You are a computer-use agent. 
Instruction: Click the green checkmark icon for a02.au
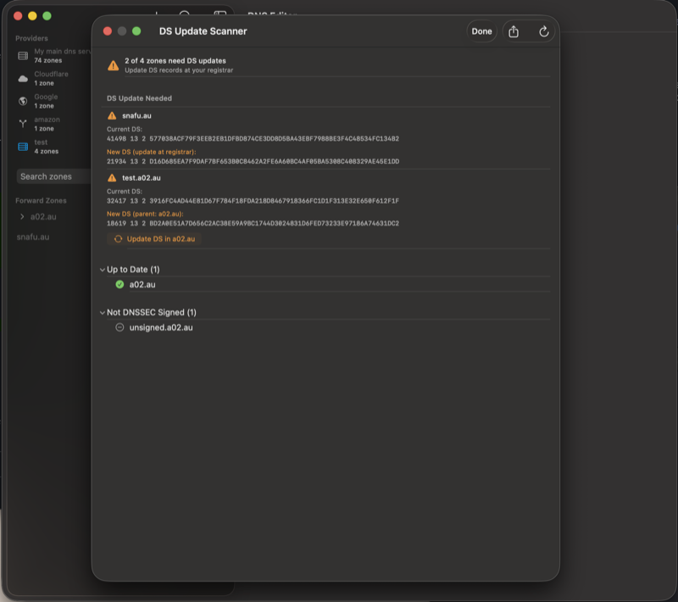coord(119,284)
